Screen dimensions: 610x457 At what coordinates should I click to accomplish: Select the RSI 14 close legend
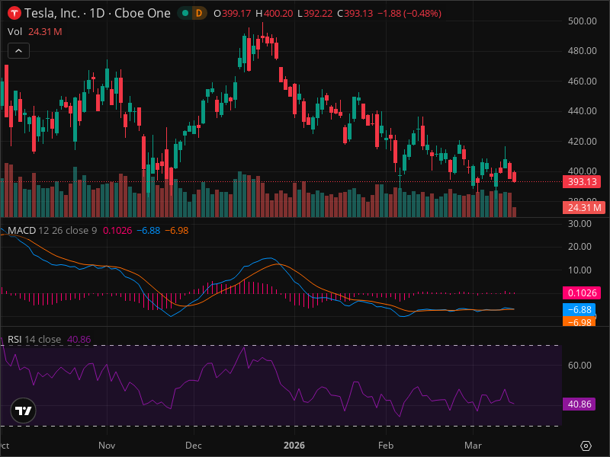34,339
